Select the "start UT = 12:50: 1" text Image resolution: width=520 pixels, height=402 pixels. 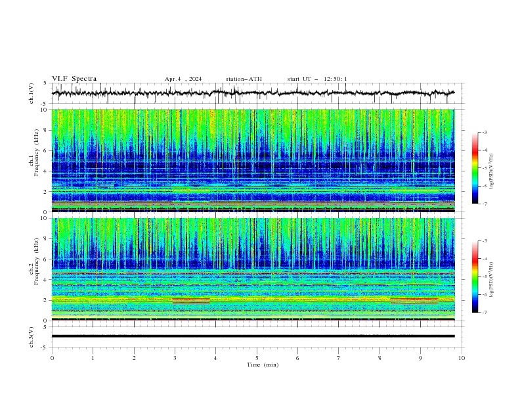point(317,79)
